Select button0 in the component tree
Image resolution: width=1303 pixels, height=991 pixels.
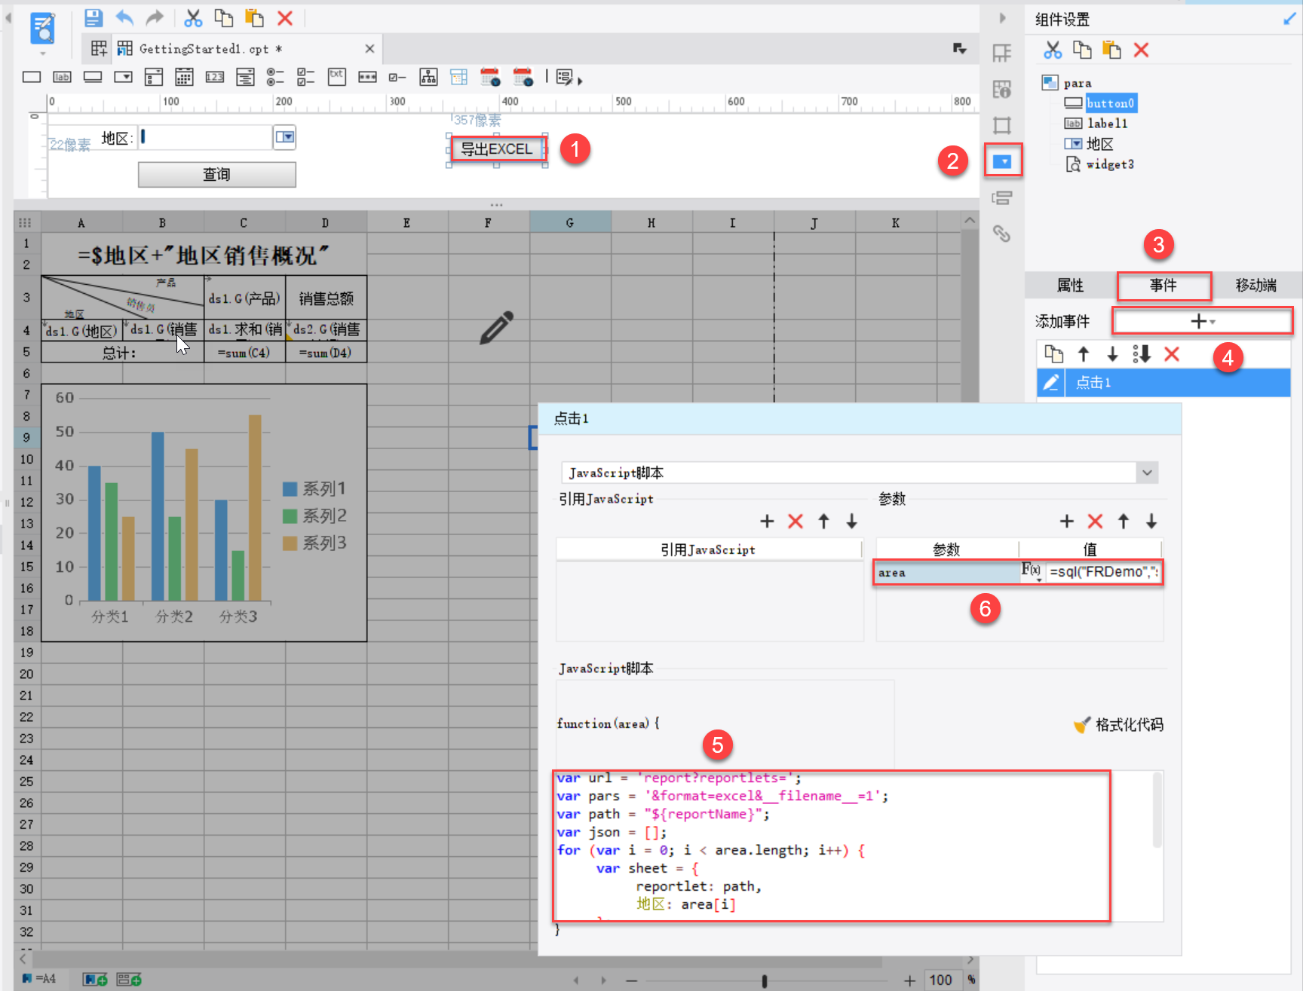click(1109, 103)
